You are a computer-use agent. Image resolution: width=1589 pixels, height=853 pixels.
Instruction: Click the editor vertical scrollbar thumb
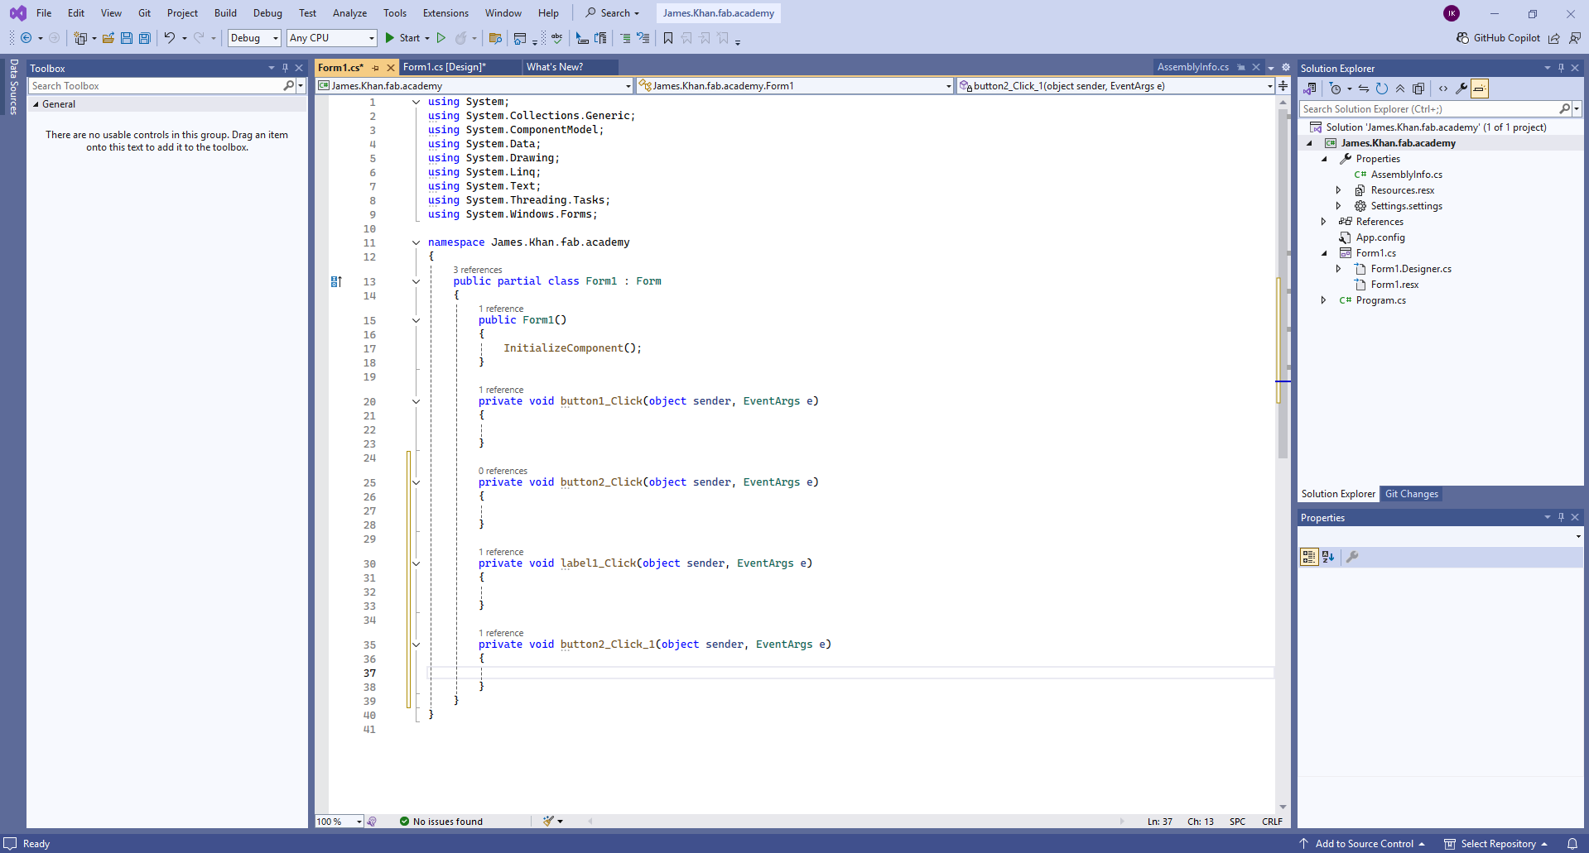point(1283,284)
